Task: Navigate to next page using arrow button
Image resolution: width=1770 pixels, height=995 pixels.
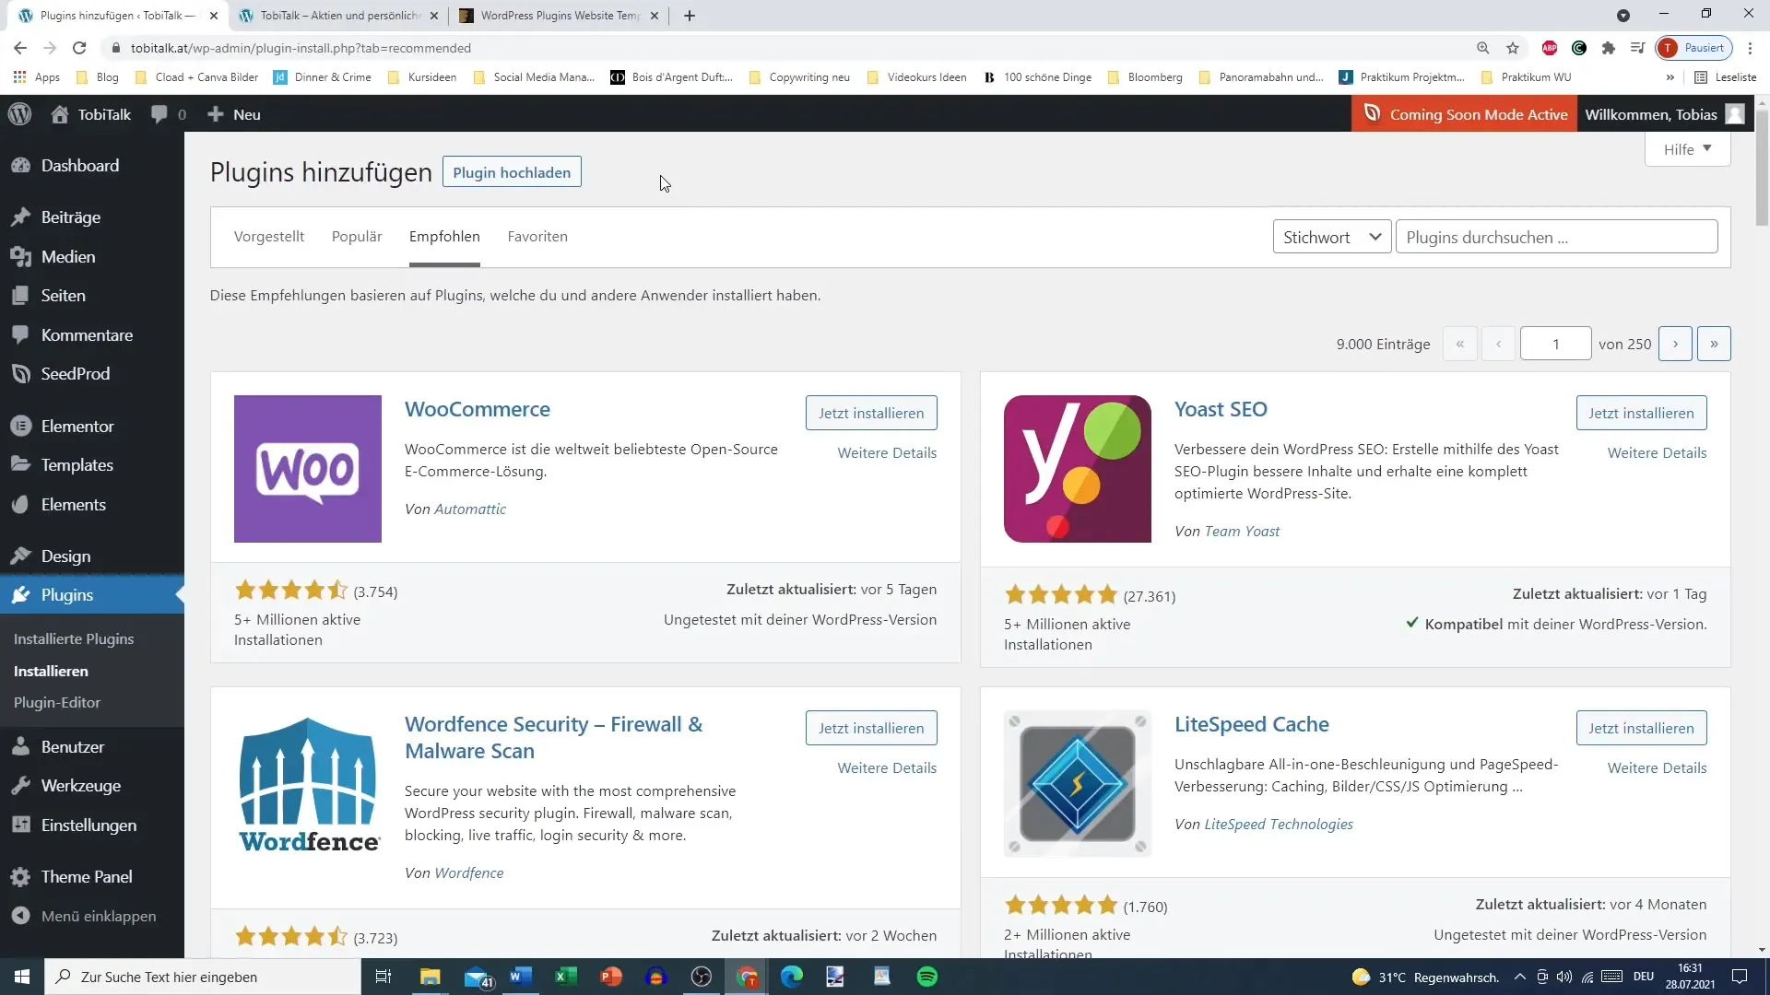Action: (x=1675, y=343)
